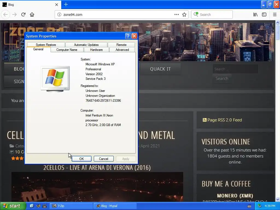The width and height of the screenshot is (280, 210).
Task: Bookmark this page with the star icon
Action: (x=184, y=14)
